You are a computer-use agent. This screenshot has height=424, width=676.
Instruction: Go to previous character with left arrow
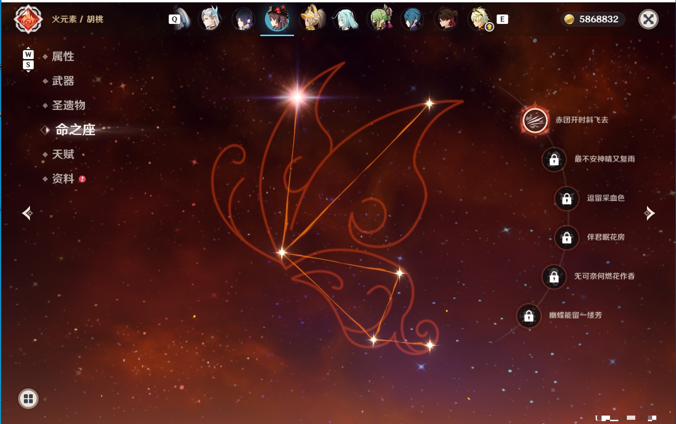point(27,213)
